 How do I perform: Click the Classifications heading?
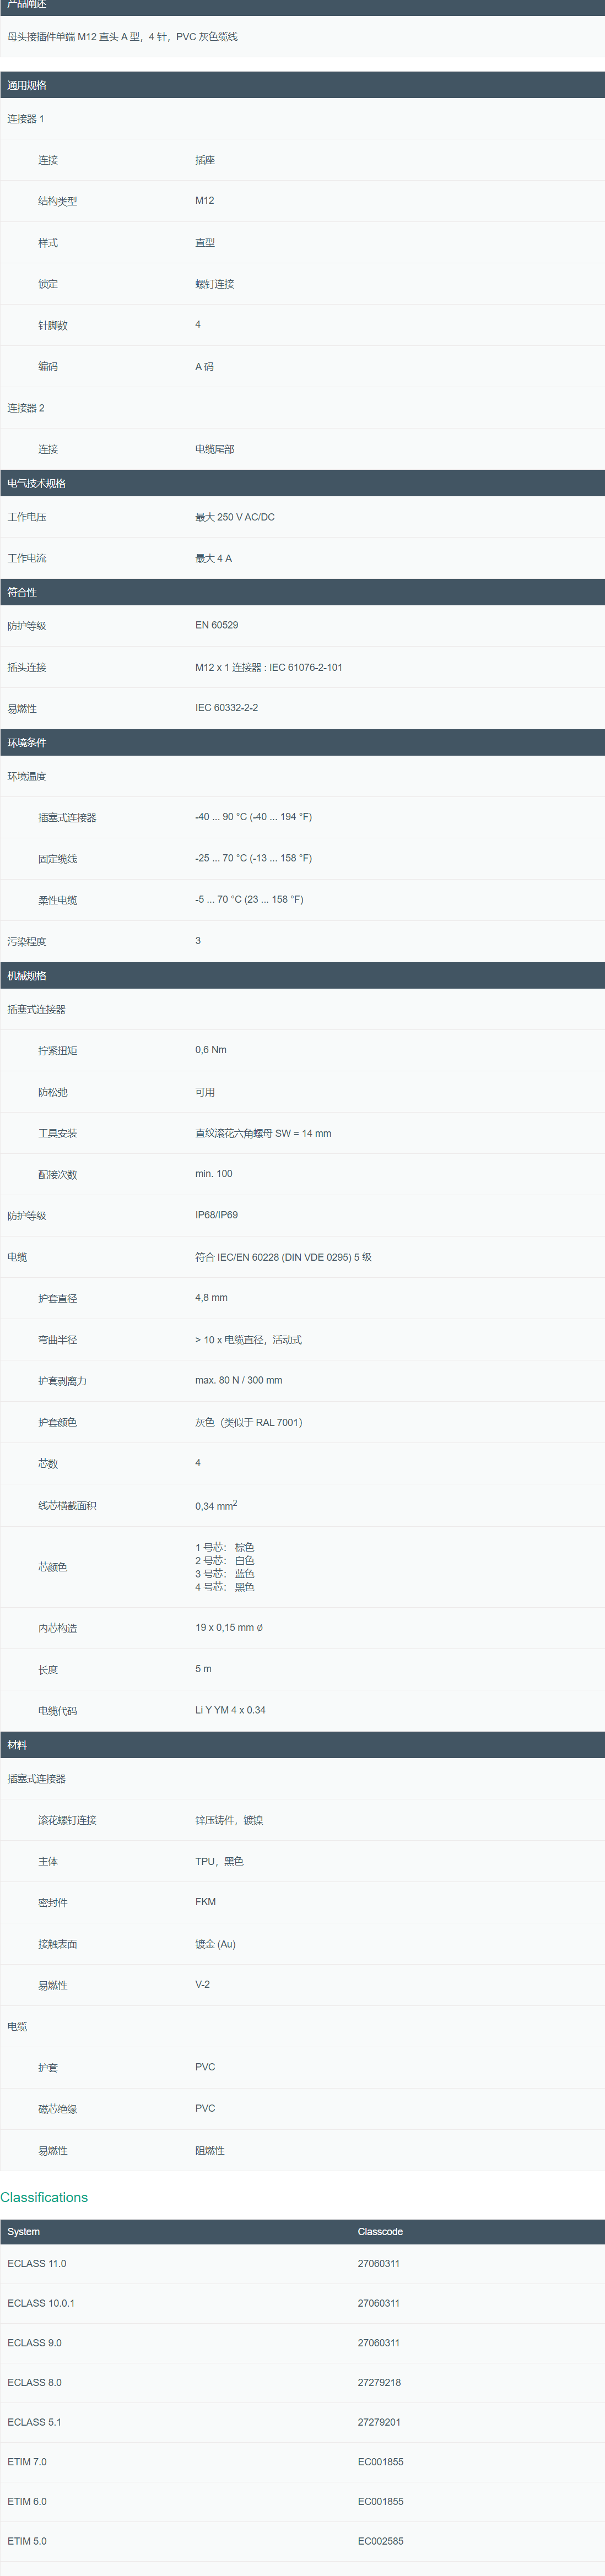point(44,2197)
